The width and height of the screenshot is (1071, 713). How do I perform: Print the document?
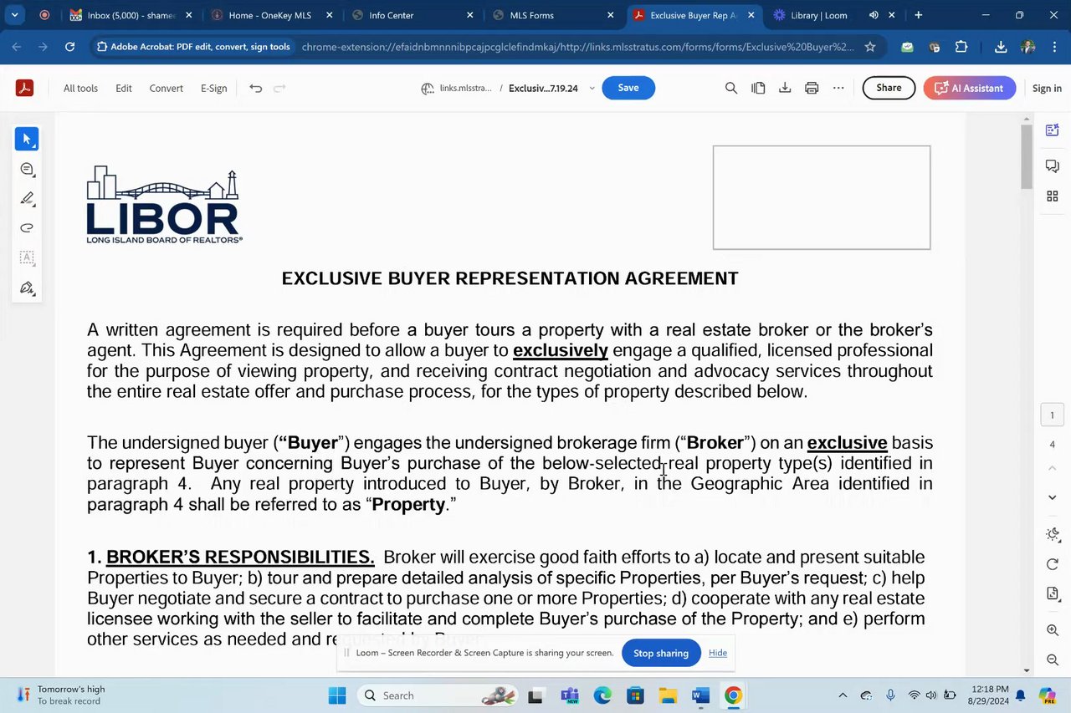click(812, 88)
